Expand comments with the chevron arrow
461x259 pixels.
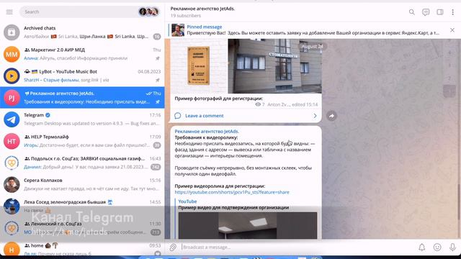315,116
